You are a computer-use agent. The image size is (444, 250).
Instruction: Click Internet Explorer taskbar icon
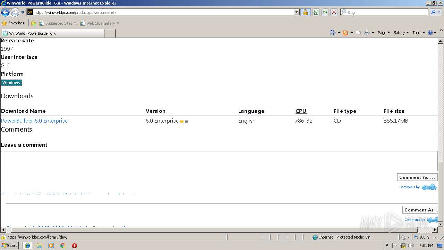(x=27, y=245)
